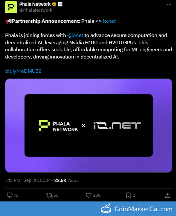Click the @PhalaNetwork handle

[x=36, y=10]
